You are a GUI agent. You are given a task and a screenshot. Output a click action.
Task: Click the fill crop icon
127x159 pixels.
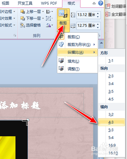pyautogui.click(x=61, y=61)
